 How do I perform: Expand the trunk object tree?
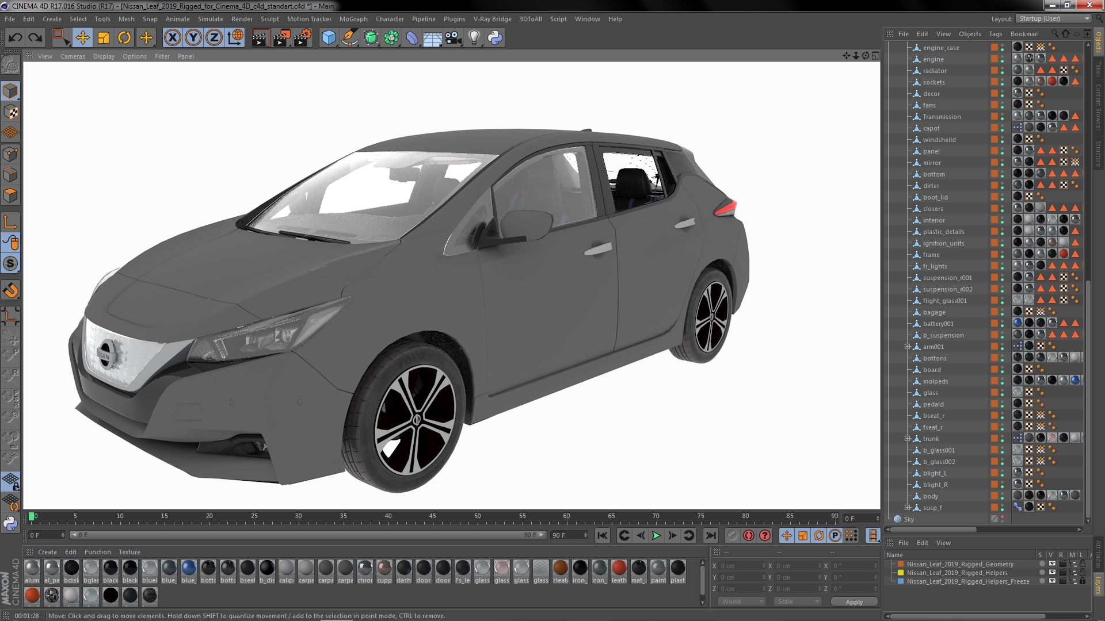907,439
